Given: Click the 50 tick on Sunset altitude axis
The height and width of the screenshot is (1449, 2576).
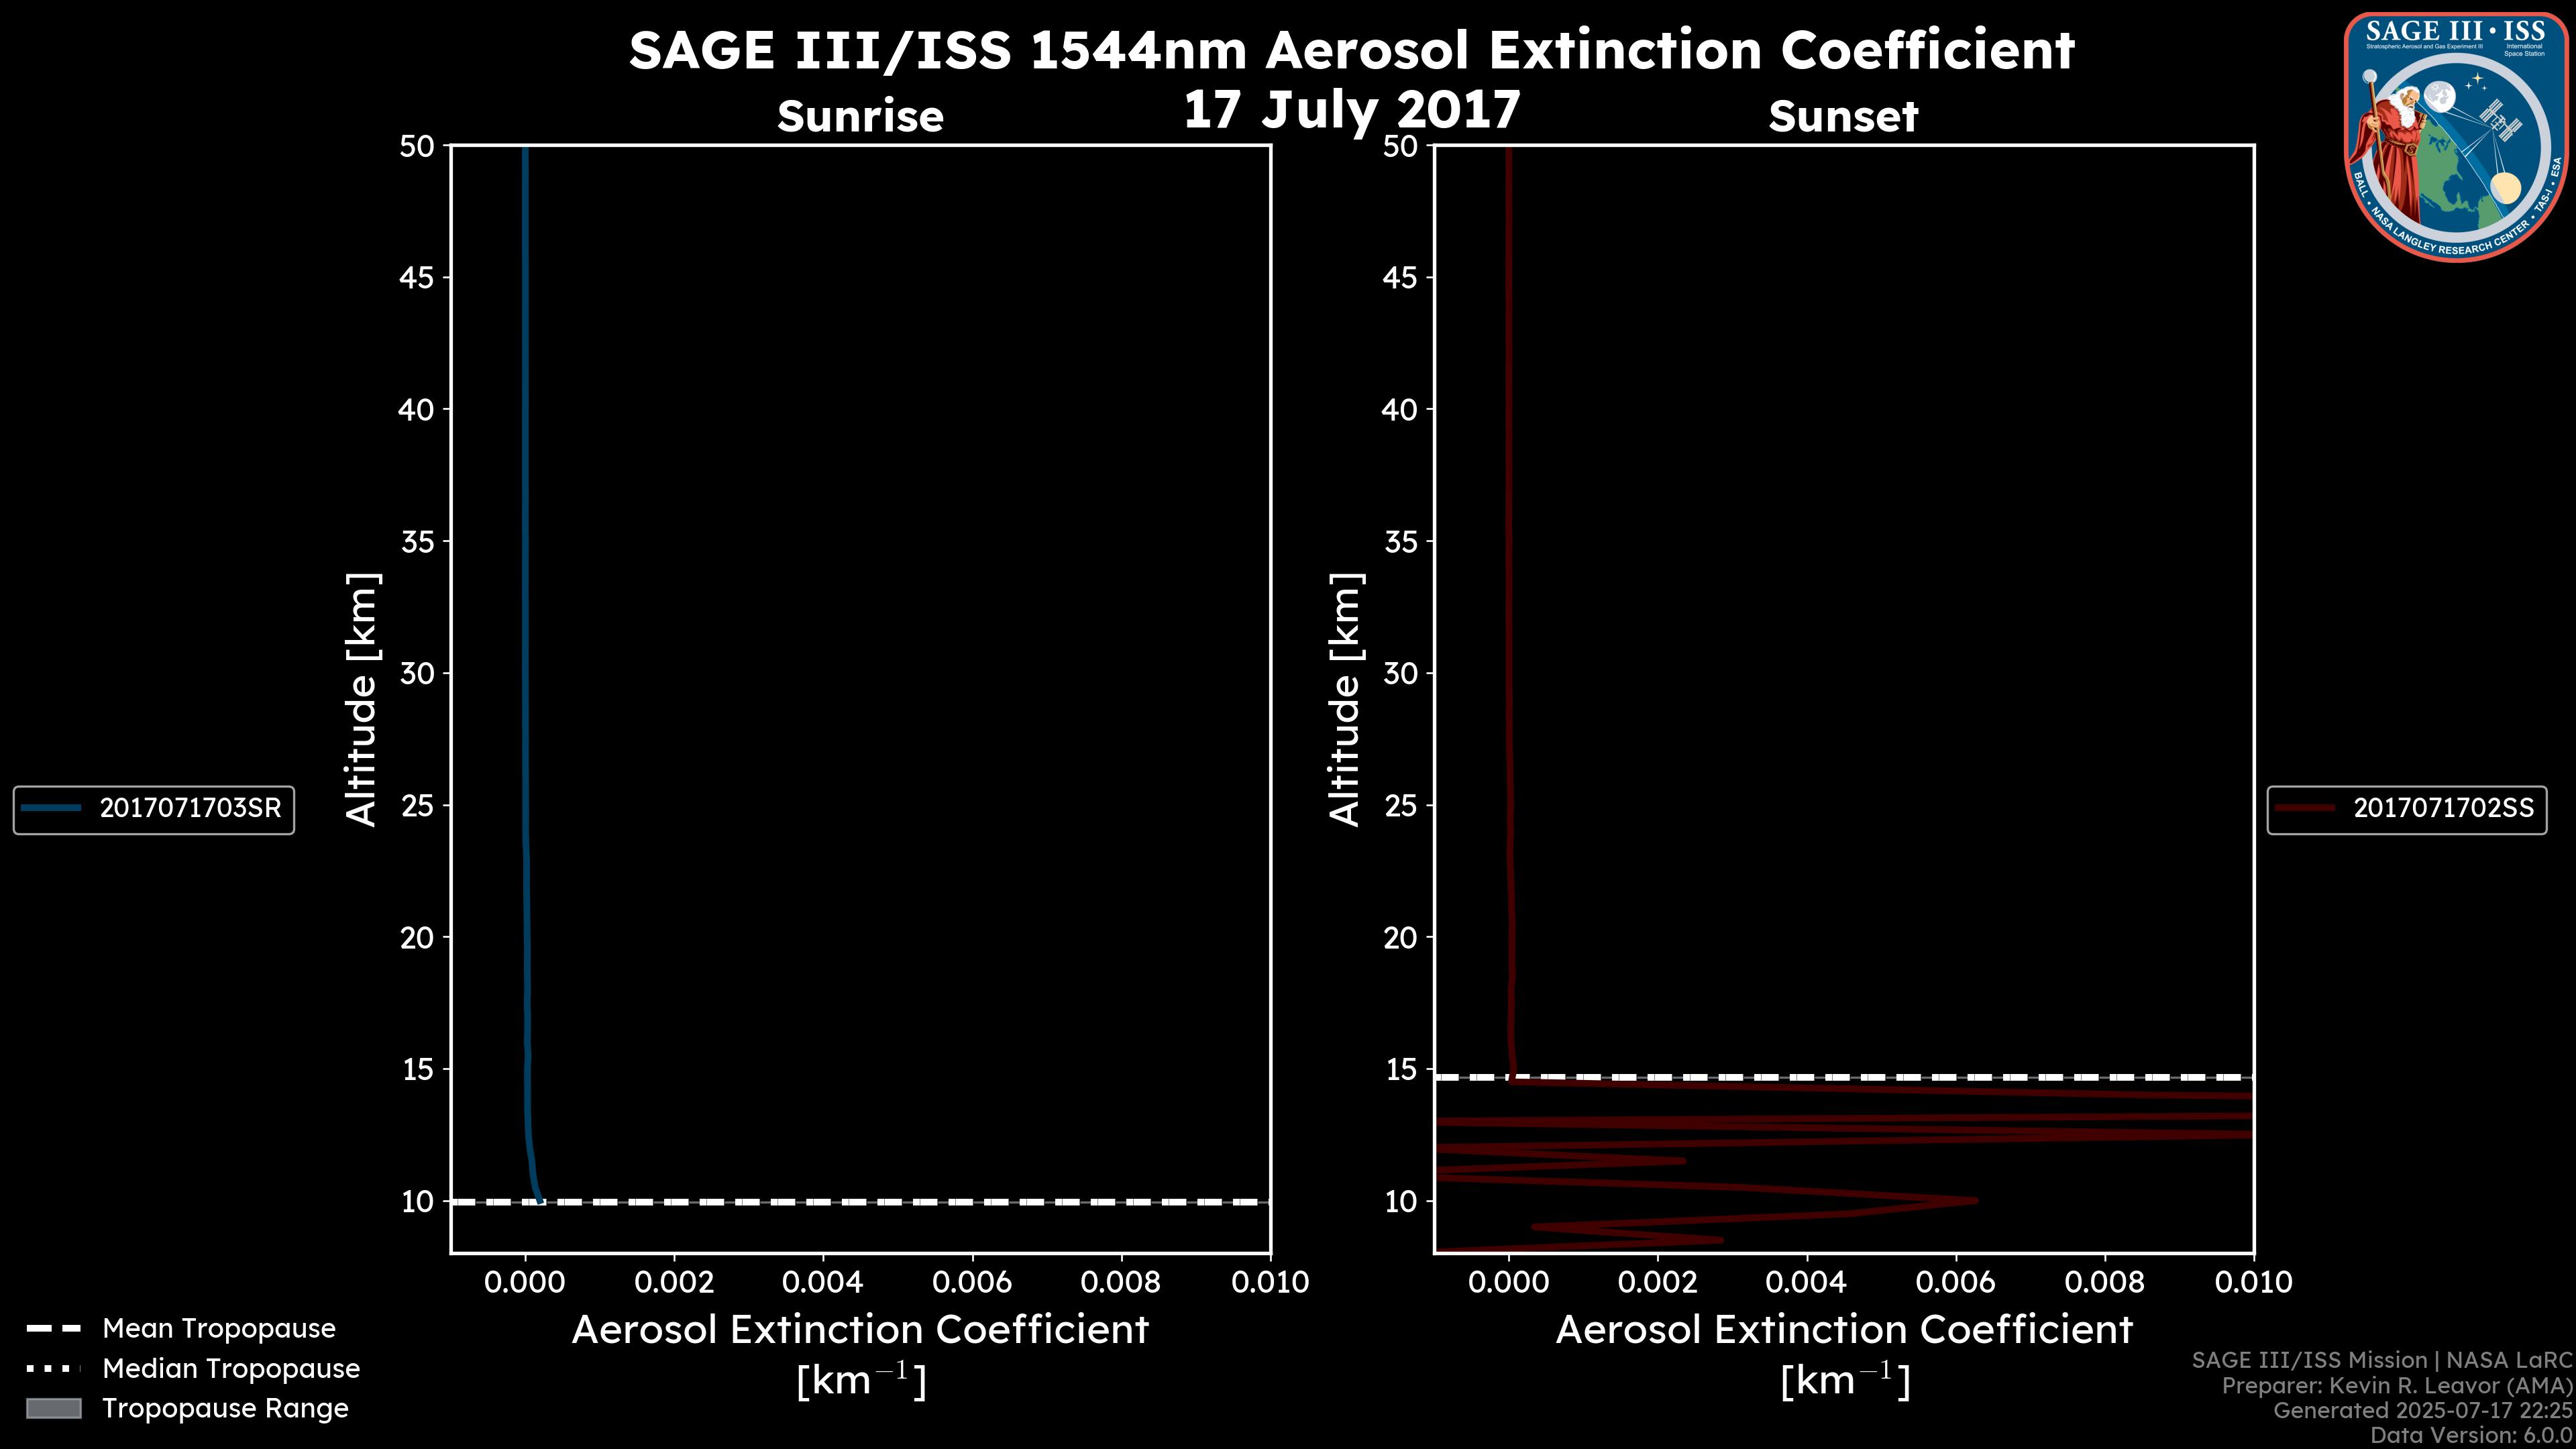Looking at the screenshot, I should point(1400,146).
